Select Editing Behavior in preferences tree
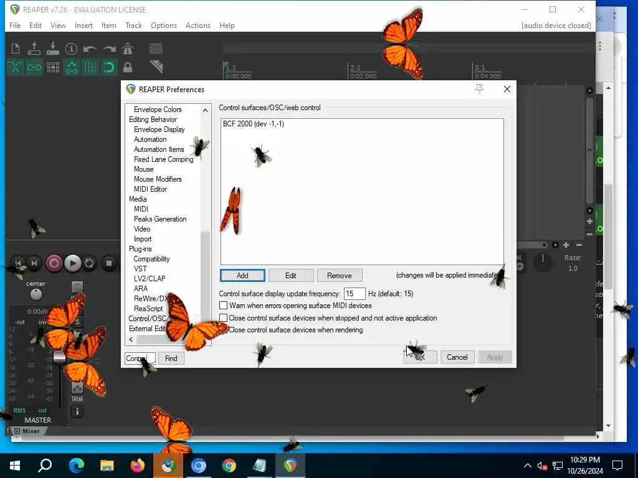Image resolution: width=638 pixels, height=478 pixels. click(x=153, y=119)
